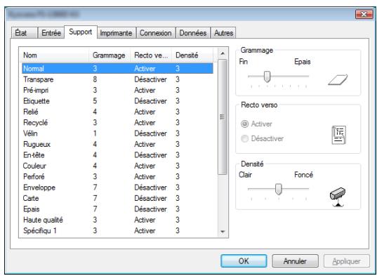This screenshot has height=276, width=377.
Task: Select the Vélin media row
Action: click(x=117, y=133)
